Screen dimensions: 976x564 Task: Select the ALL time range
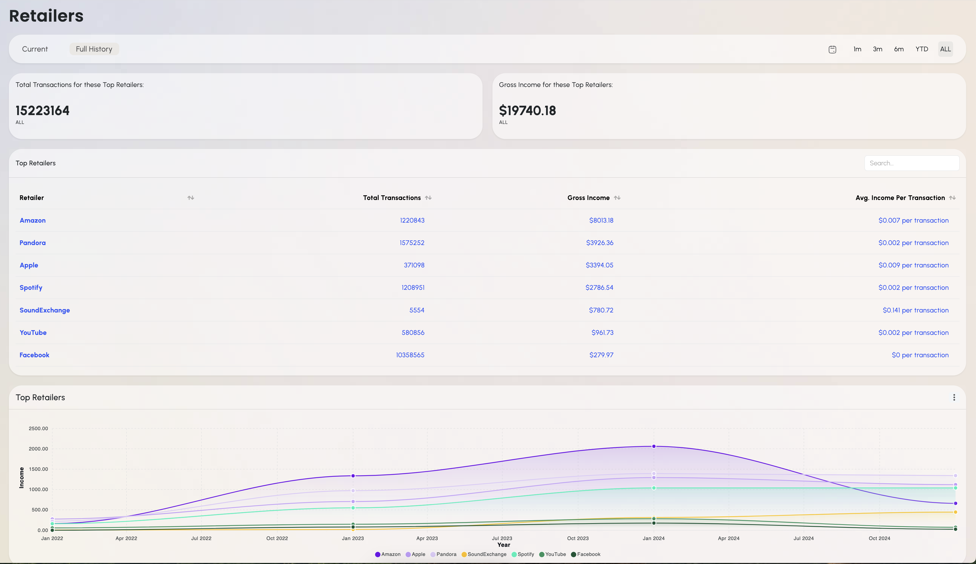click(946, 49)
